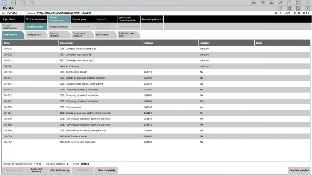Screen dimensions: 312x175
Task: Sort table by Description column header
Action: click(100, 43)
